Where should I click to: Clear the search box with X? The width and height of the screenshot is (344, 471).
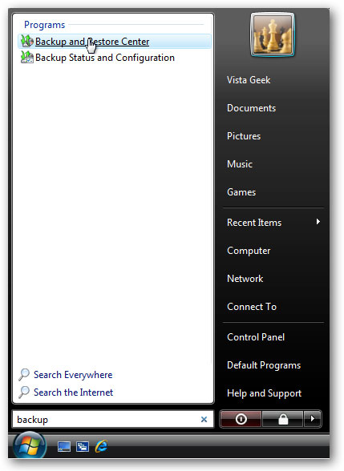204,420
